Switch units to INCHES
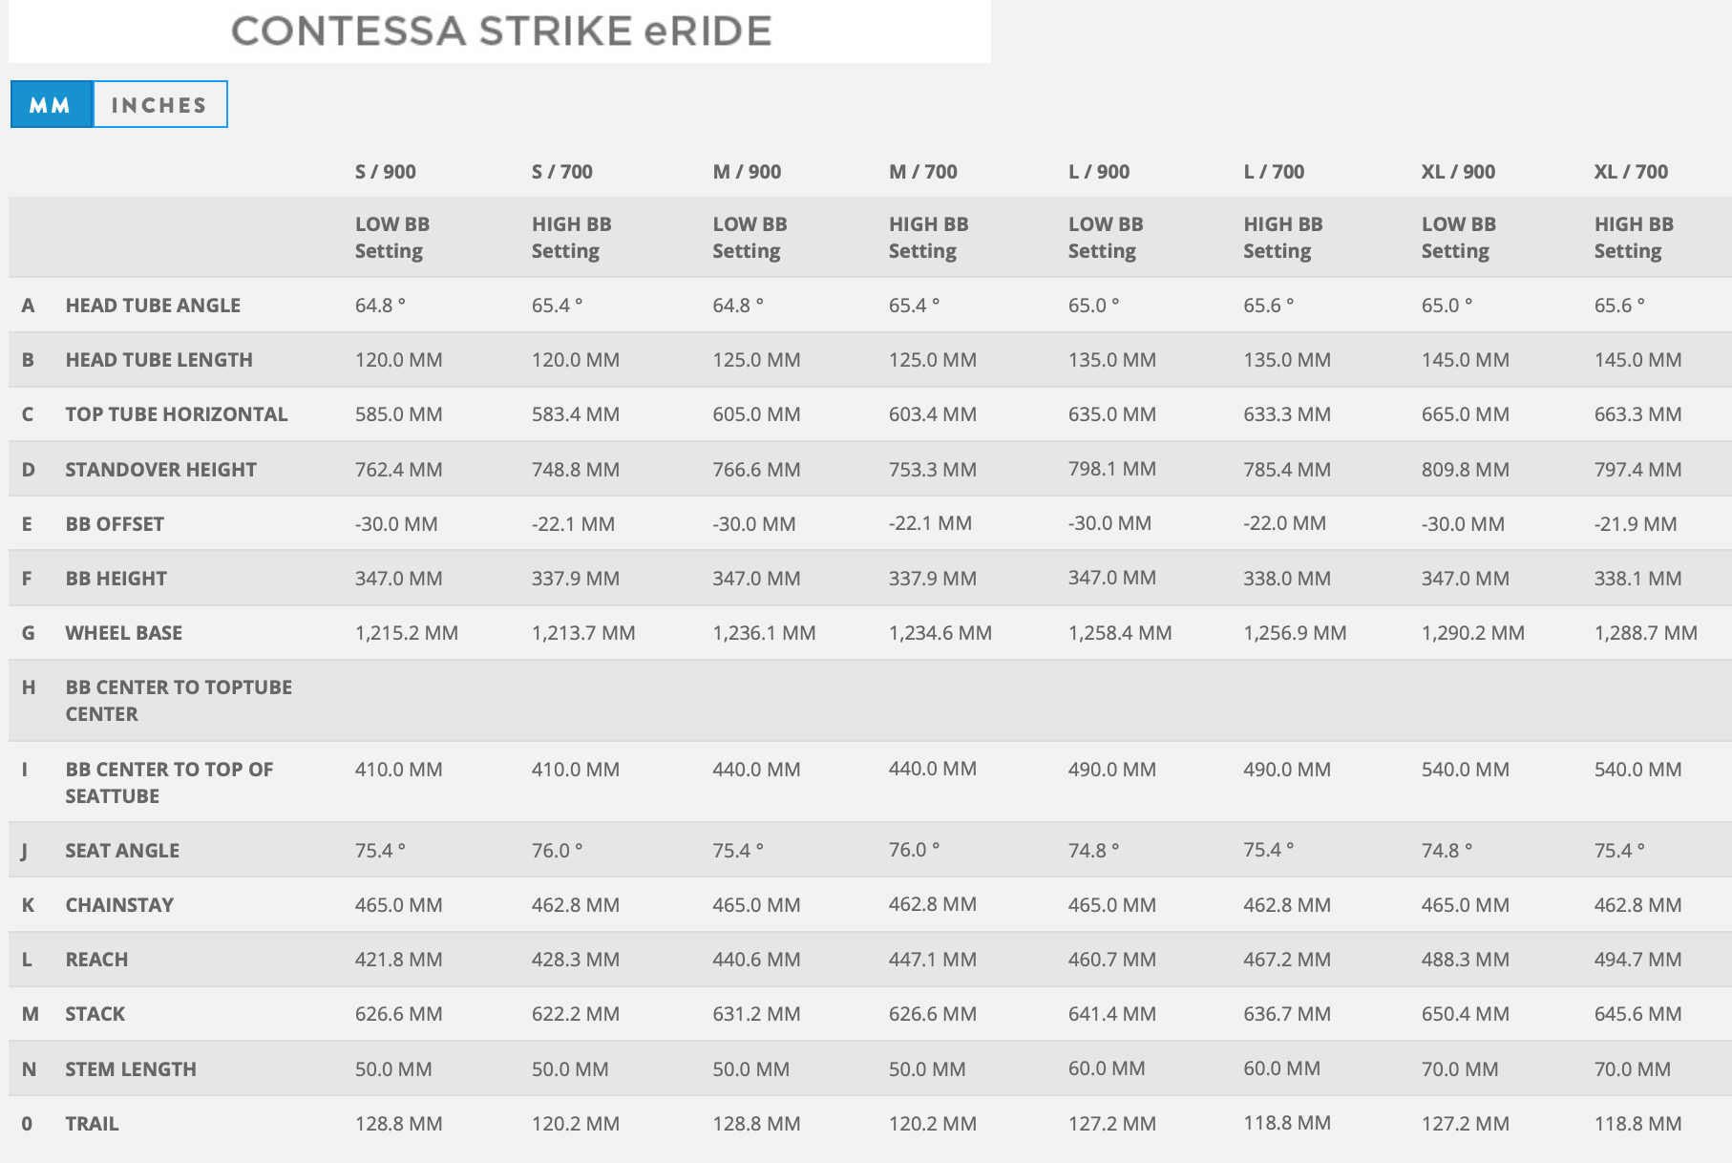The image size is (1732, 1163). point(159,105)
